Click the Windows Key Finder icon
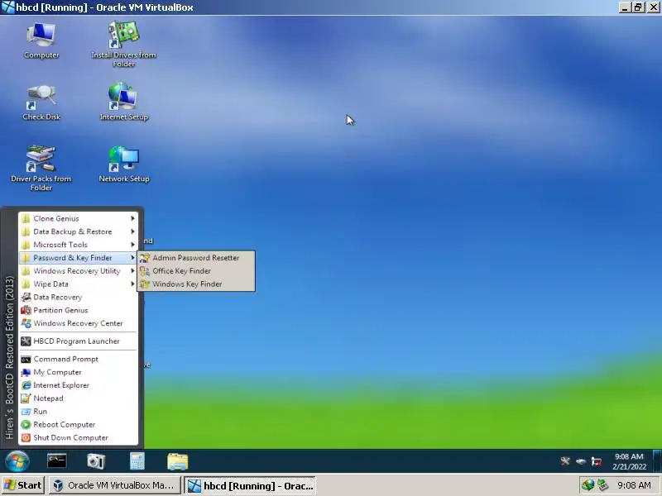Screen dimensions: 662x496 tap(144, 284)
